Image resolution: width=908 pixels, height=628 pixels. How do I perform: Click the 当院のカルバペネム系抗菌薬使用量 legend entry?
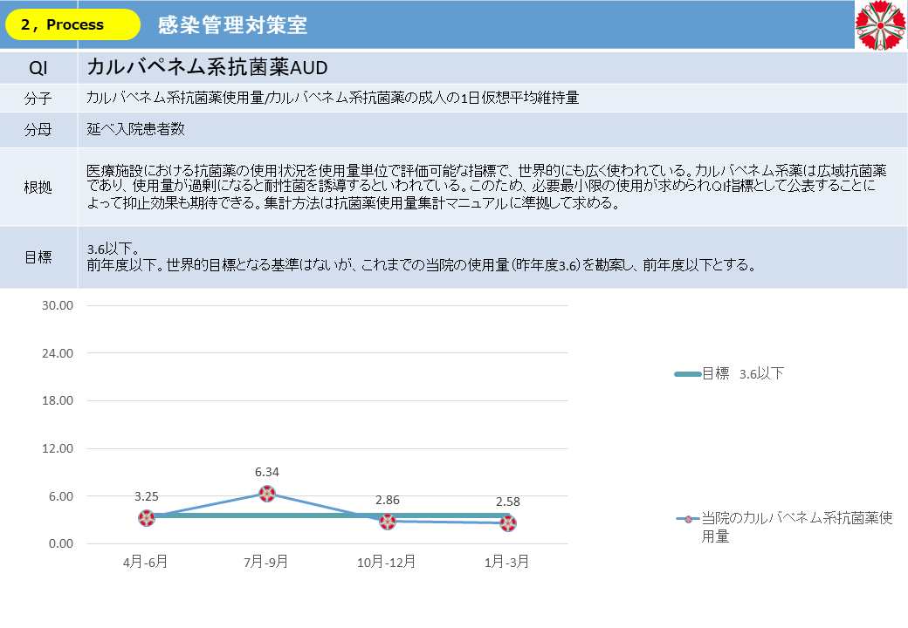coord(785,527)
